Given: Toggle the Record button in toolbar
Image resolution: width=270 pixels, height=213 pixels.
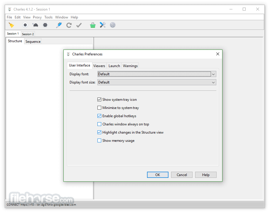Looking at the screenshot, I should (x=25, y=25).
